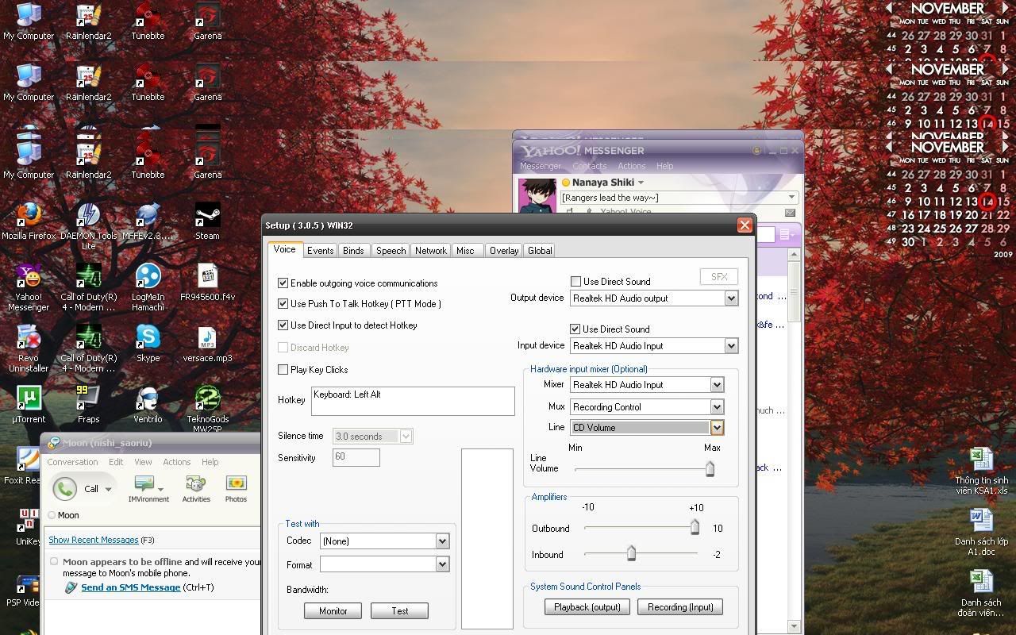Image resolution: width=1016 pixels, height=635 pixels.
Task: Click the Nanaya Shiki avatar picture
Action: (537, 195)
